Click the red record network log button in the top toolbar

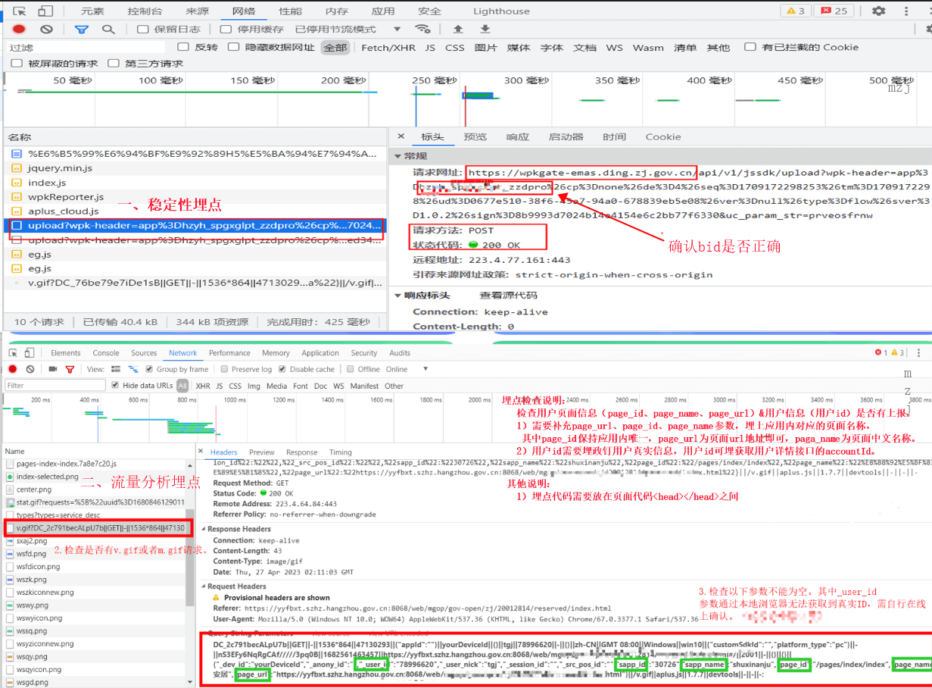tap(19, 29)
